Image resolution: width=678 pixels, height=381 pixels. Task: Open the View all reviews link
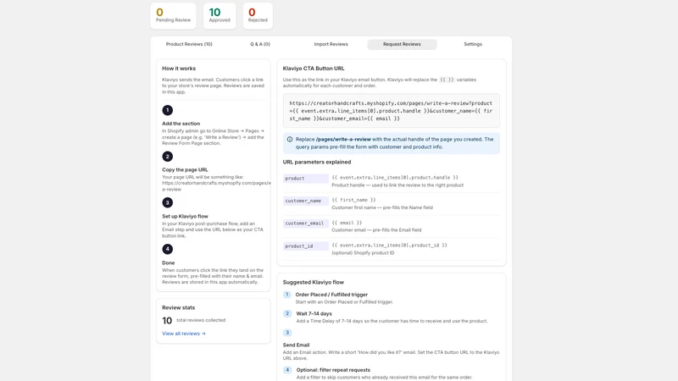click(x=184, y=334)
